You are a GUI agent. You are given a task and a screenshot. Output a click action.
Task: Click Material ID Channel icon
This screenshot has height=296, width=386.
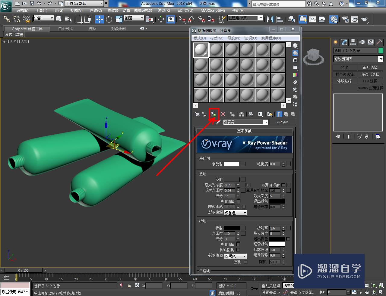tap(260, 114)
